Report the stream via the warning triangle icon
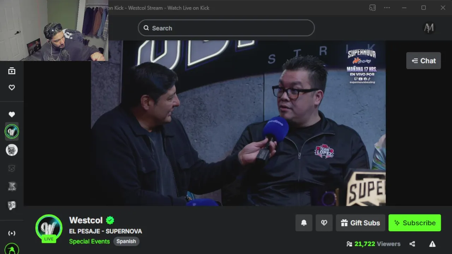452x254 pixels. [432, 244]
